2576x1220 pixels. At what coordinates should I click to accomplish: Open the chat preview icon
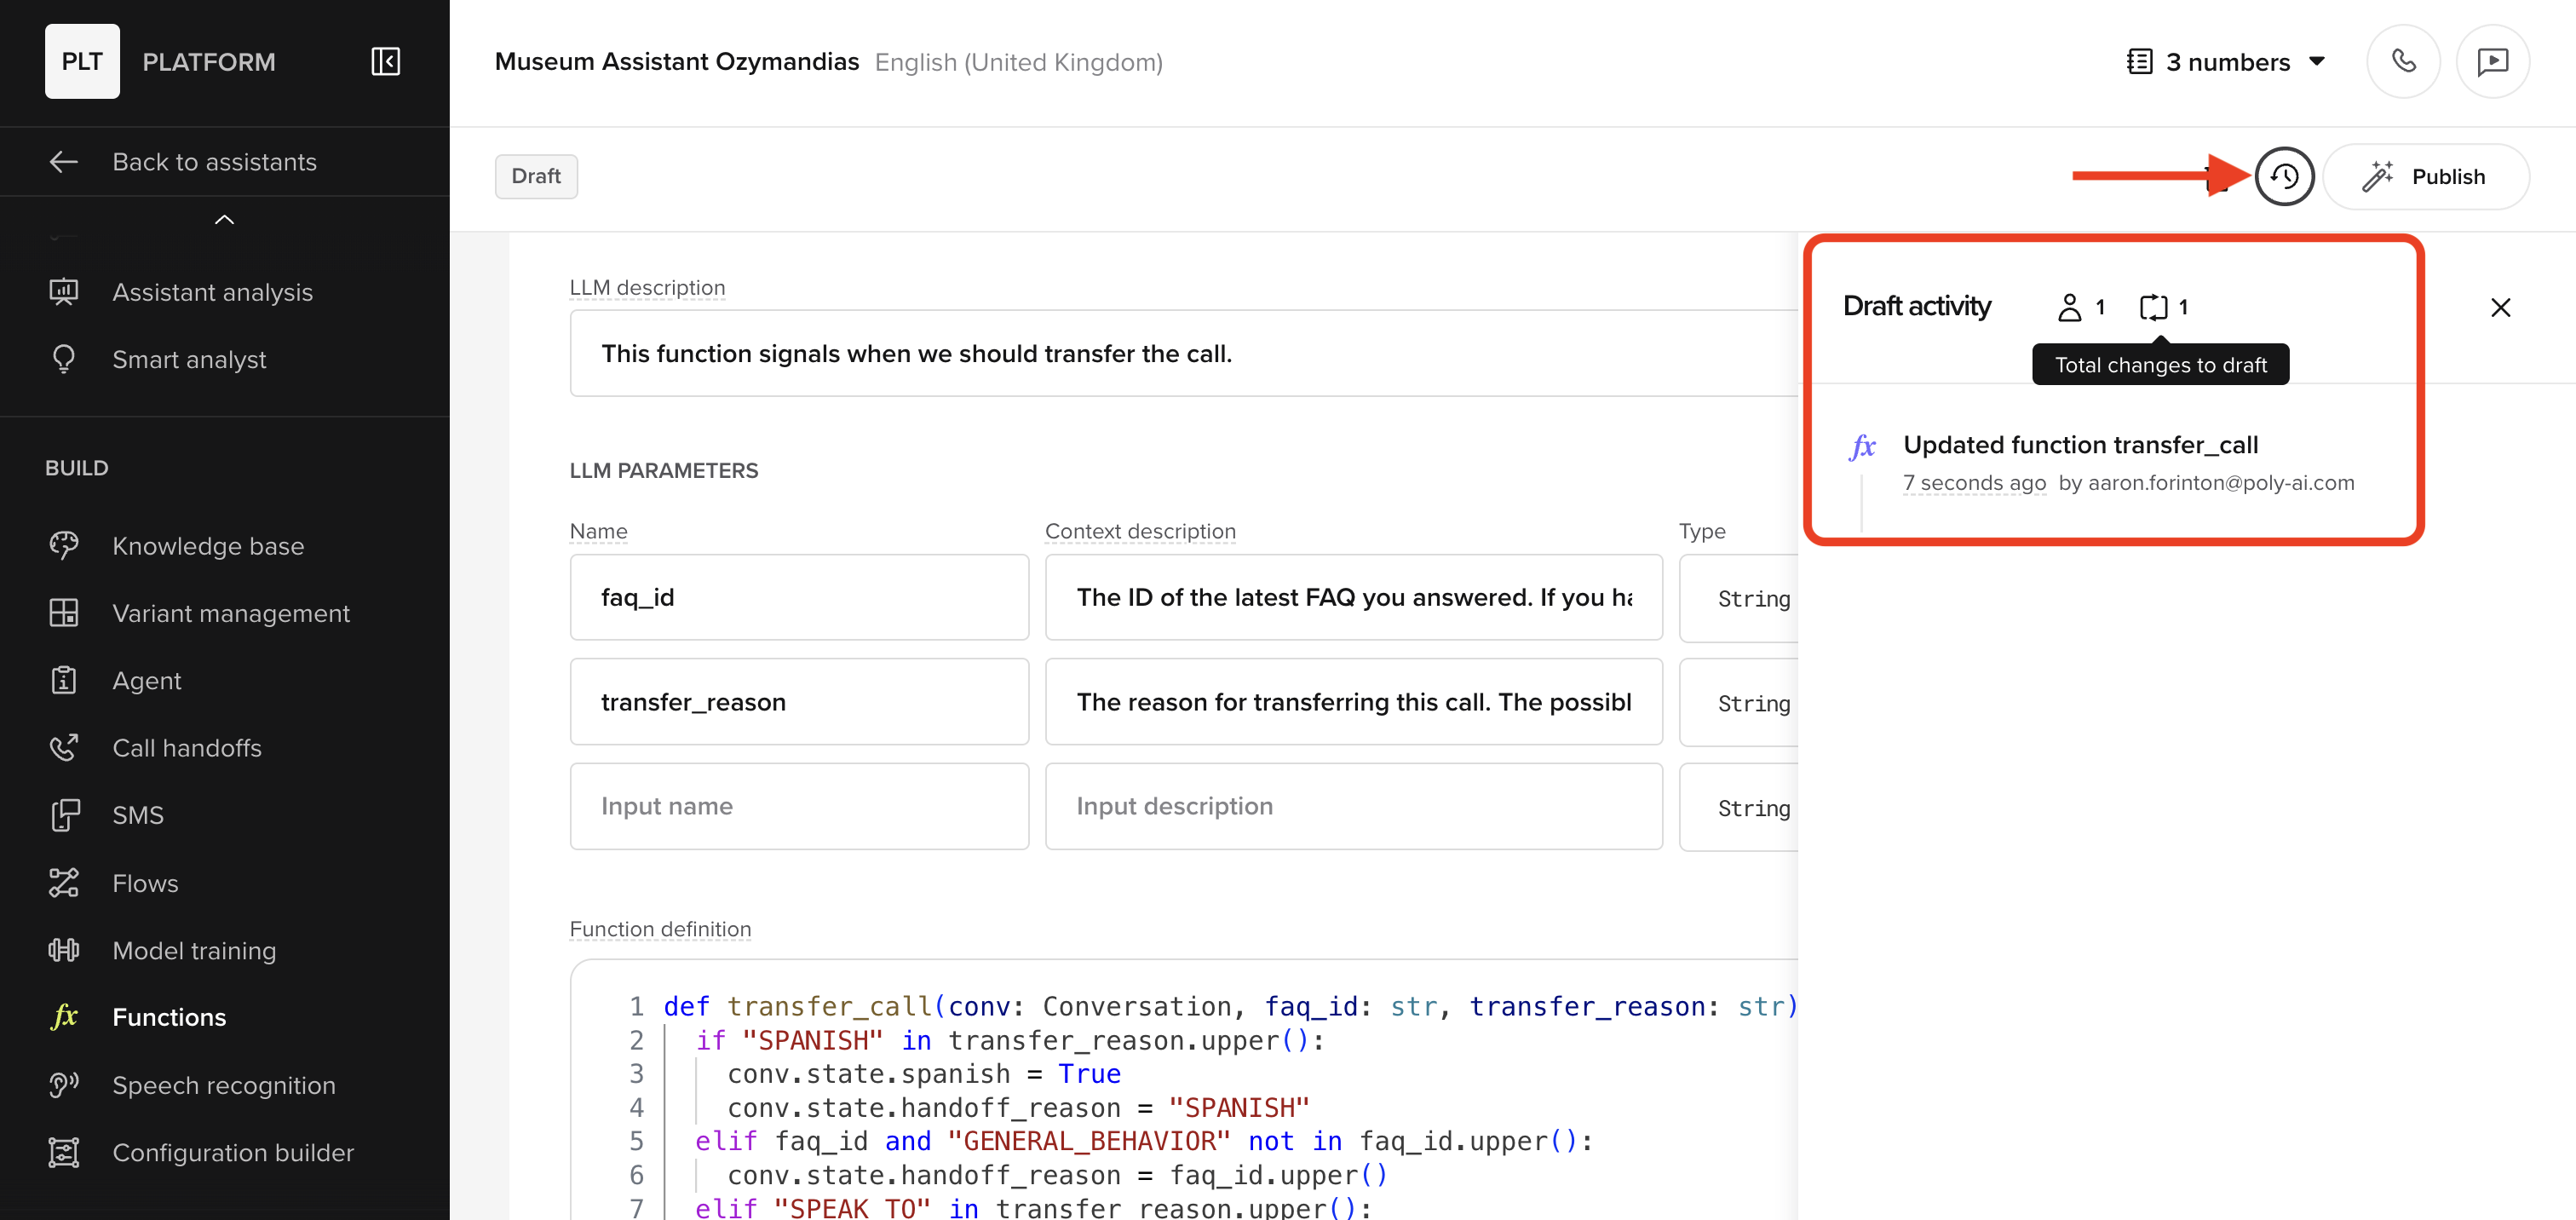pos(2492,61)
